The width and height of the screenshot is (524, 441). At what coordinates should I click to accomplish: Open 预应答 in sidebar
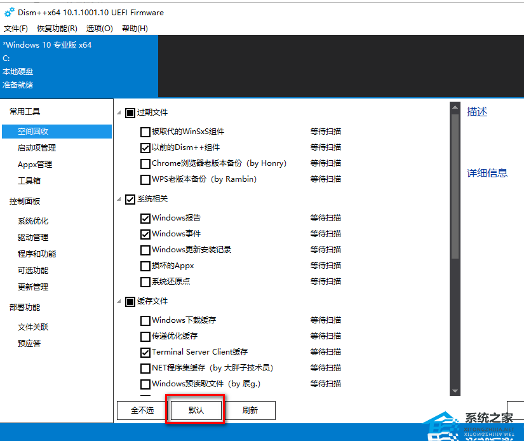29,343
